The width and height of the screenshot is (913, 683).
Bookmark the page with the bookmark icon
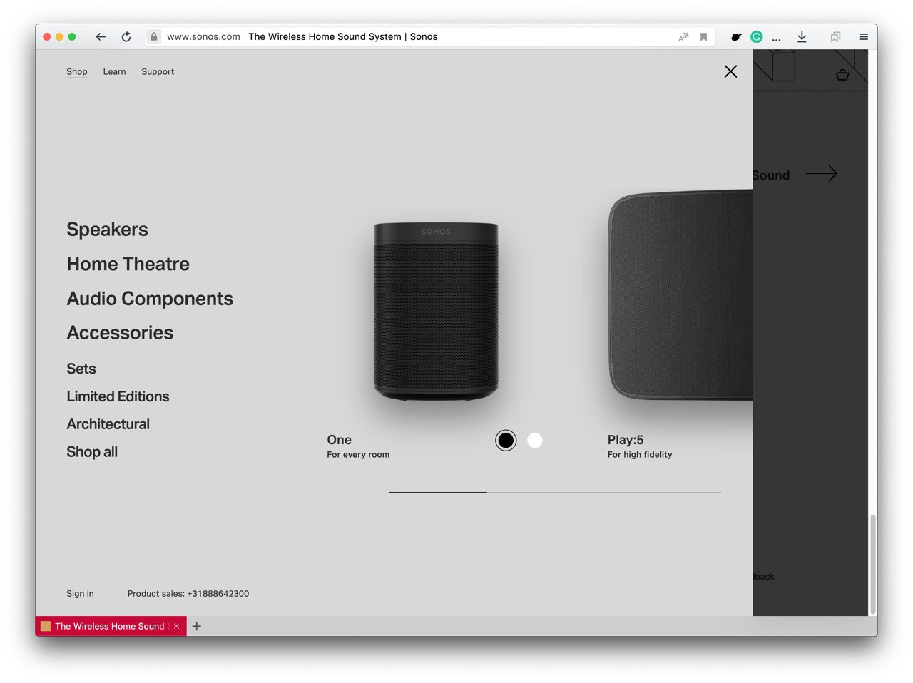pyautogui.click(x=703, y=37)
